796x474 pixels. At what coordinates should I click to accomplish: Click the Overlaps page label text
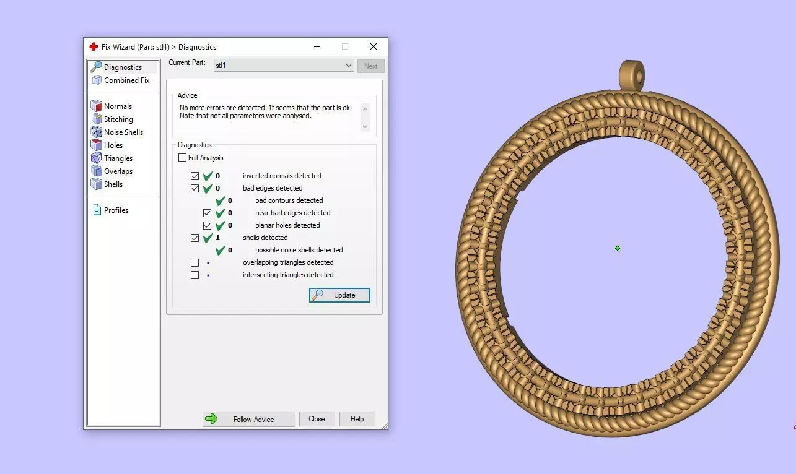(118, 171)
